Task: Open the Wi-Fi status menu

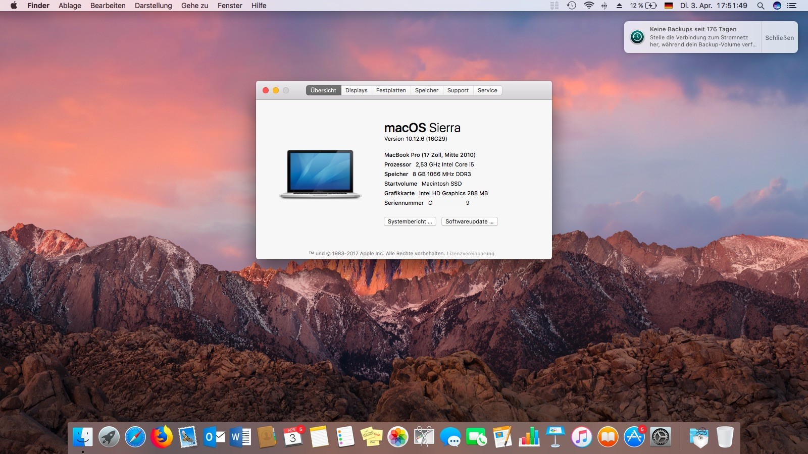Action: [589, 6]
